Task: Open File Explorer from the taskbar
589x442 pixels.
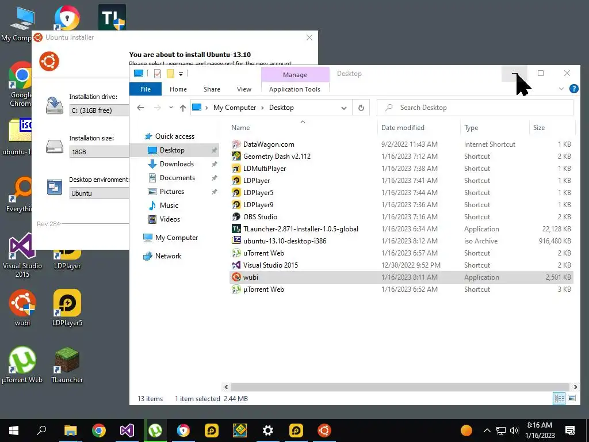Action: point(71,430)
